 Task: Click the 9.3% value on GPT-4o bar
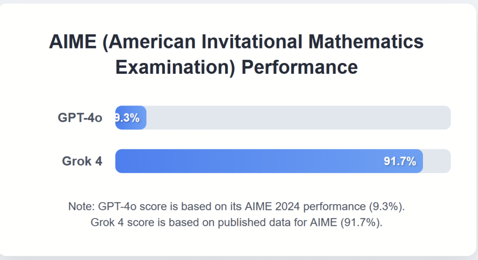click(127, 118)
